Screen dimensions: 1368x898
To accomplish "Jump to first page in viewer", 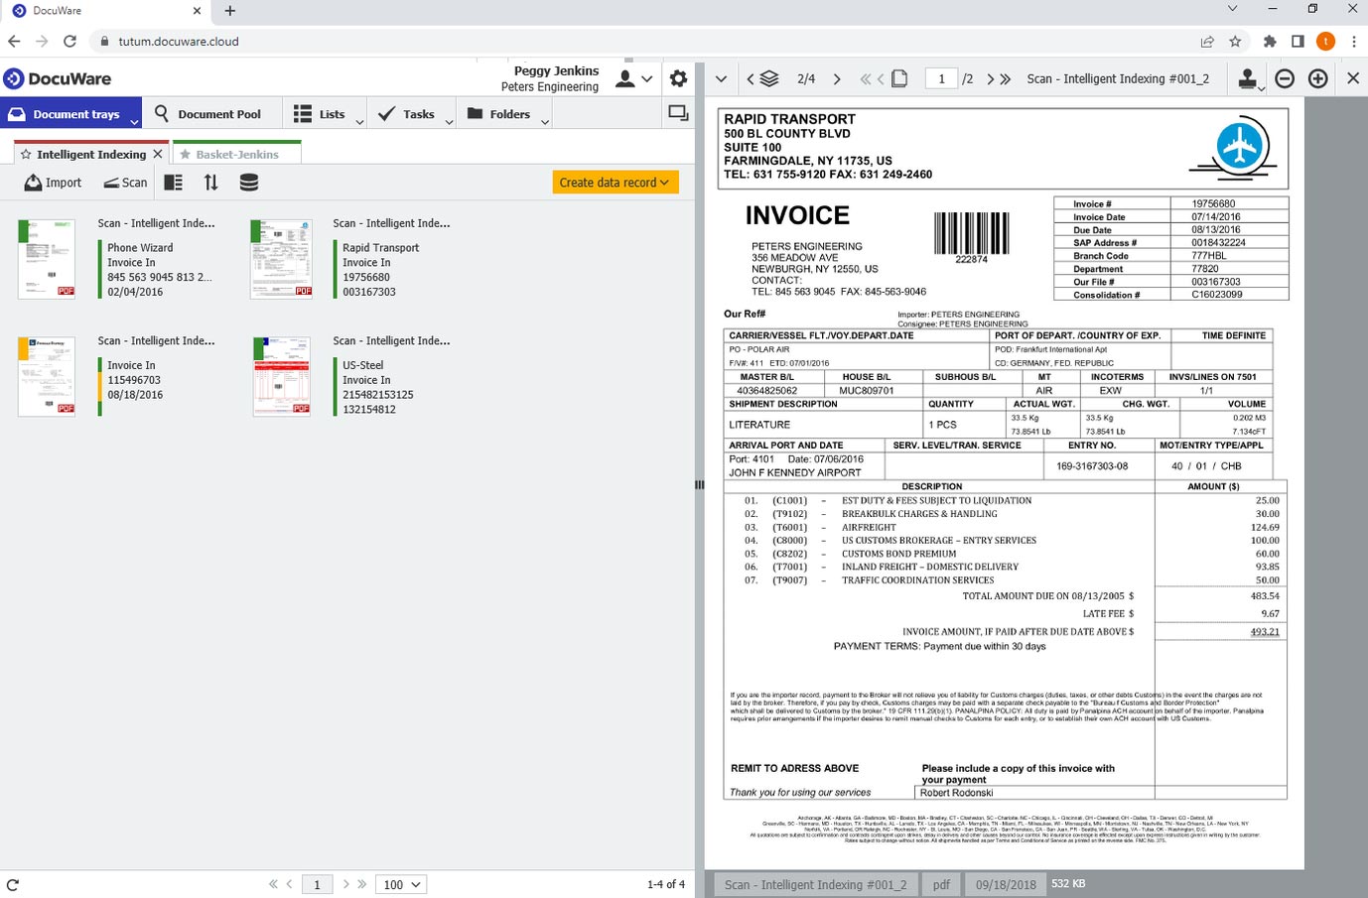I will [x=865, y=79].
